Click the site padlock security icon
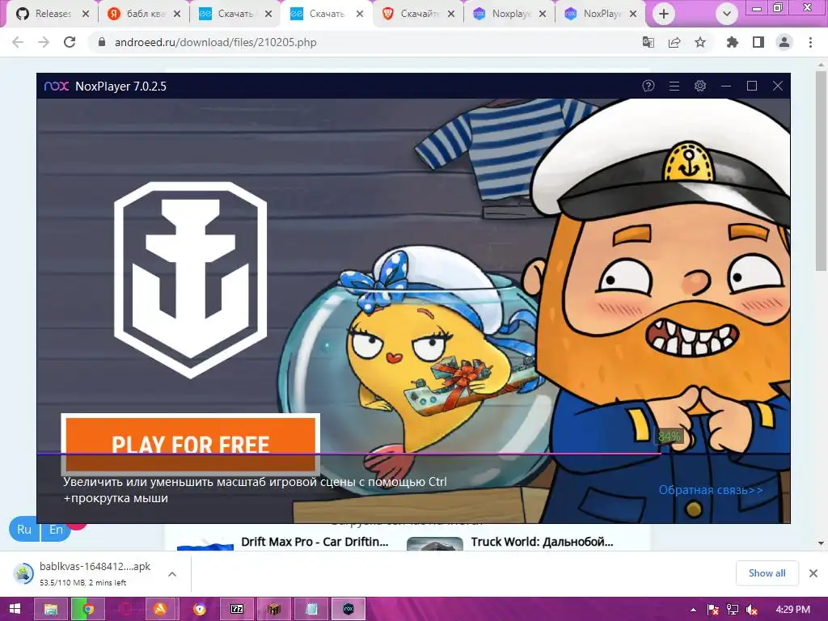The height and width of the screenshot is (621, 828). (x=102, y=42)
